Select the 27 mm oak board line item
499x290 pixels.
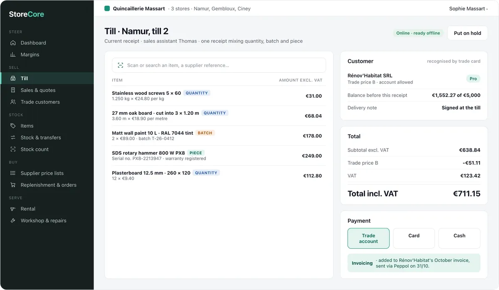tap(219, 116)
